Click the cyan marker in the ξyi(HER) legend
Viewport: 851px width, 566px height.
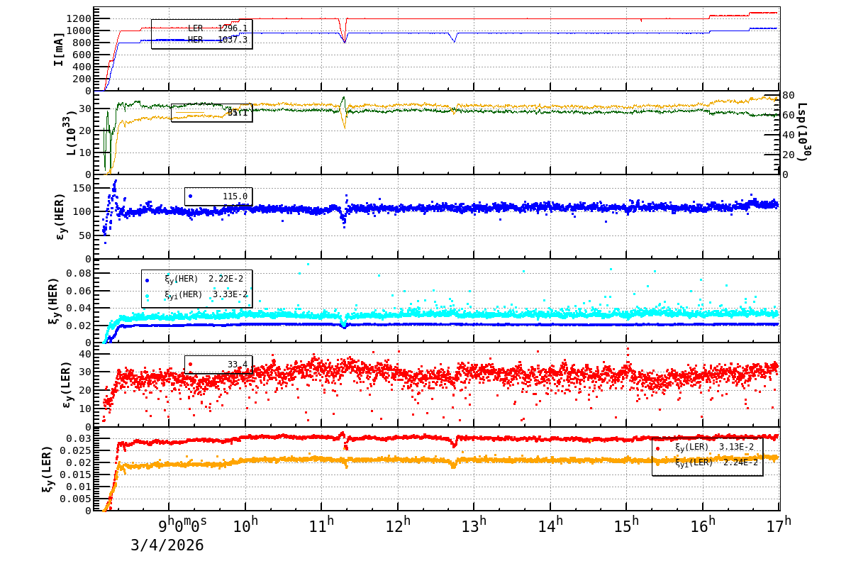point(147,295)
